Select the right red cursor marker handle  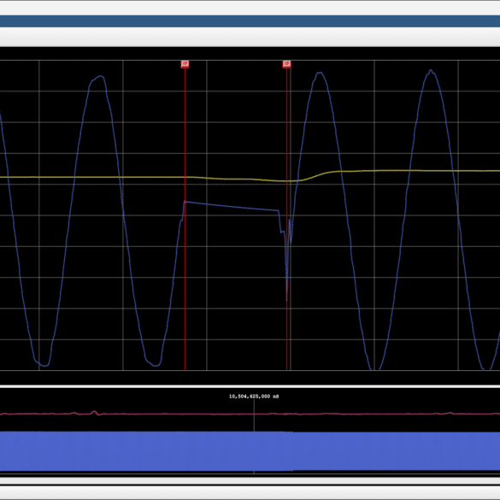tap(286, 64)
